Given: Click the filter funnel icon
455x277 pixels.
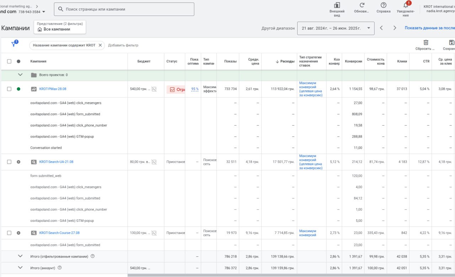Looking at the screenshot, I should [14, 44].
